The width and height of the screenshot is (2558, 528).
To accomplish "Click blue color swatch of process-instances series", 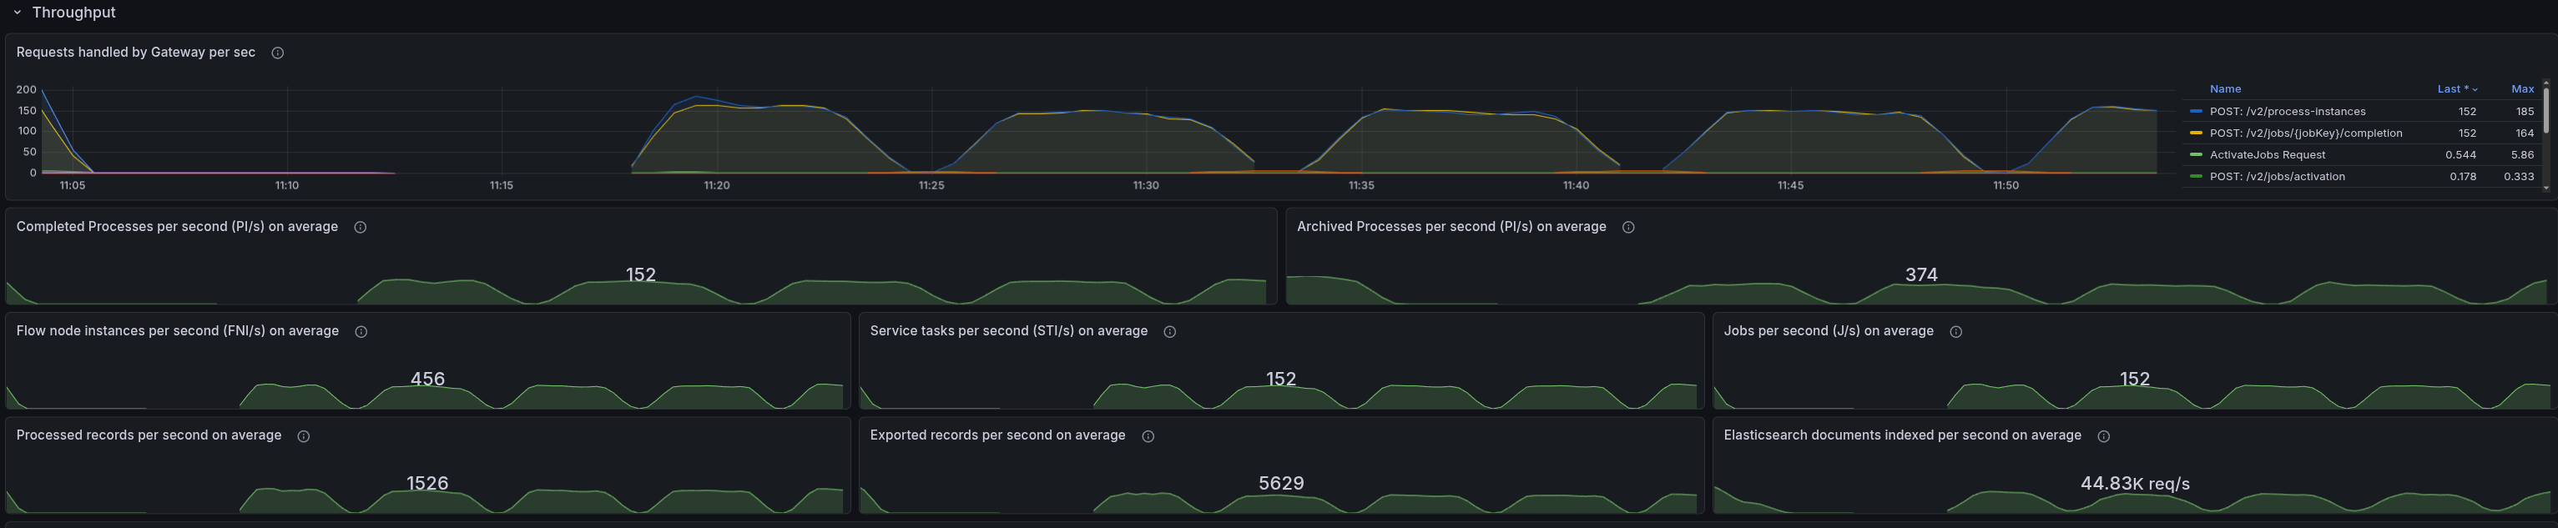I will [x=2196, y=112].
